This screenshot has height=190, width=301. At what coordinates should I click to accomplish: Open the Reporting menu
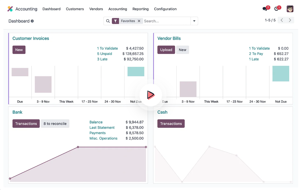(140, 9)
